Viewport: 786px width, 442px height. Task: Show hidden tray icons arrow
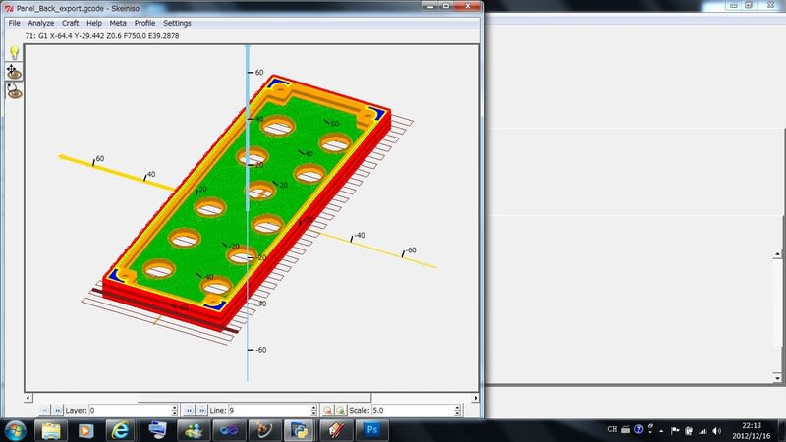(x=661, y=430)
